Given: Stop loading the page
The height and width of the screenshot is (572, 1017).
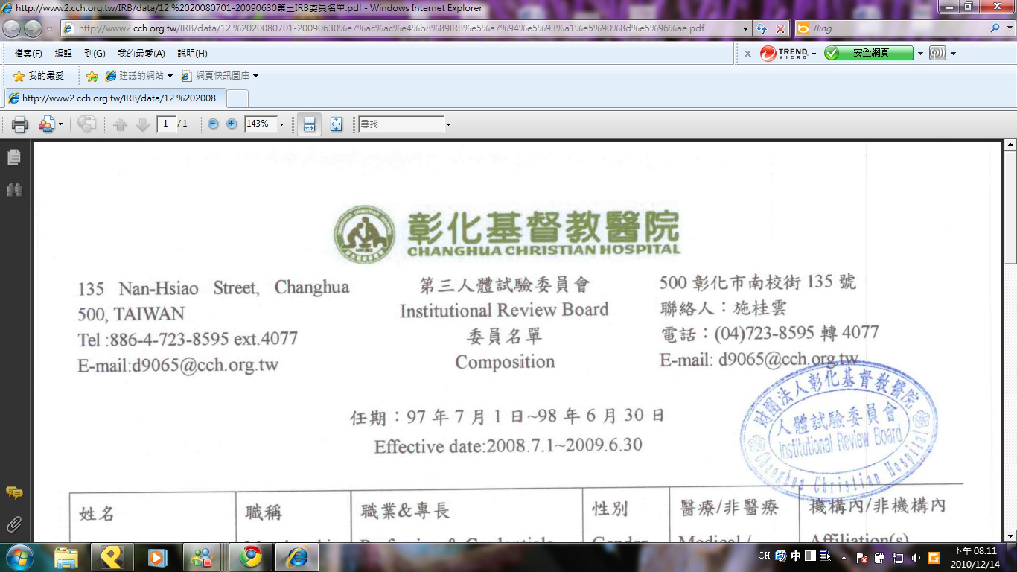Looking at the screenshot, I should pos(780,28).
